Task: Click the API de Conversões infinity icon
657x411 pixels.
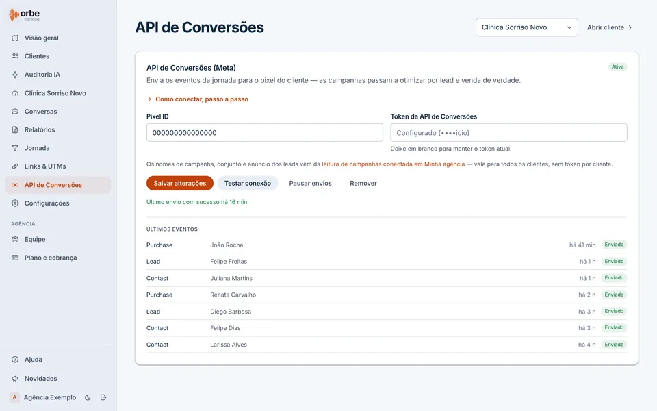Action: [15, 185]
